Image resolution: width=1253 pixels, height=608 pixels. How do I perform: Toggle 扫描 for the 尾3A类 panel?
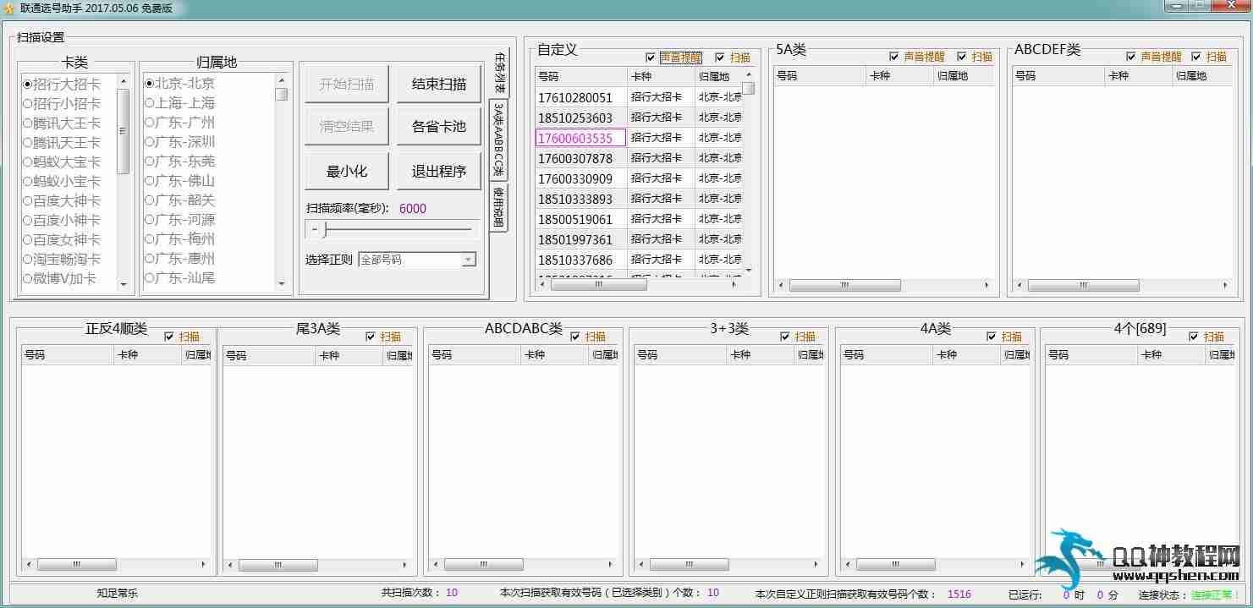(383, 337)
